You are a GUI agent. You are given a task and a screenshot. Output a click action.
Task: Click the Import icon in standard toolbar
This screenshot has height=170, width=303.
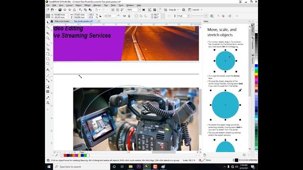pyautogui.click(x=113, y=9)
